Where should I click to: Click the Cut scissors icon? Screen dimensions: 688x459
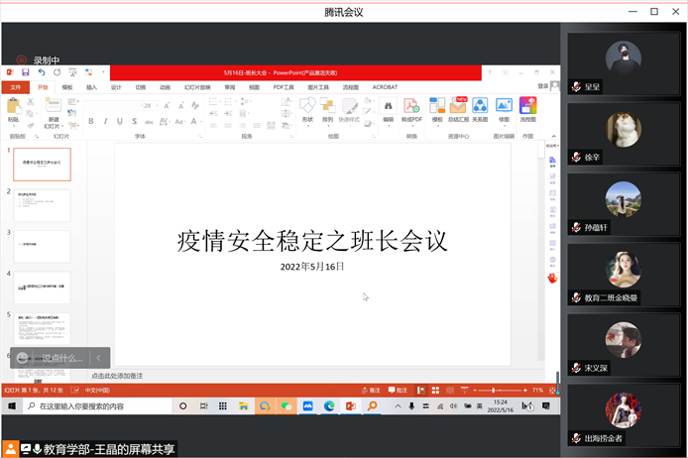pyautogui.click(x=31, y=102)
